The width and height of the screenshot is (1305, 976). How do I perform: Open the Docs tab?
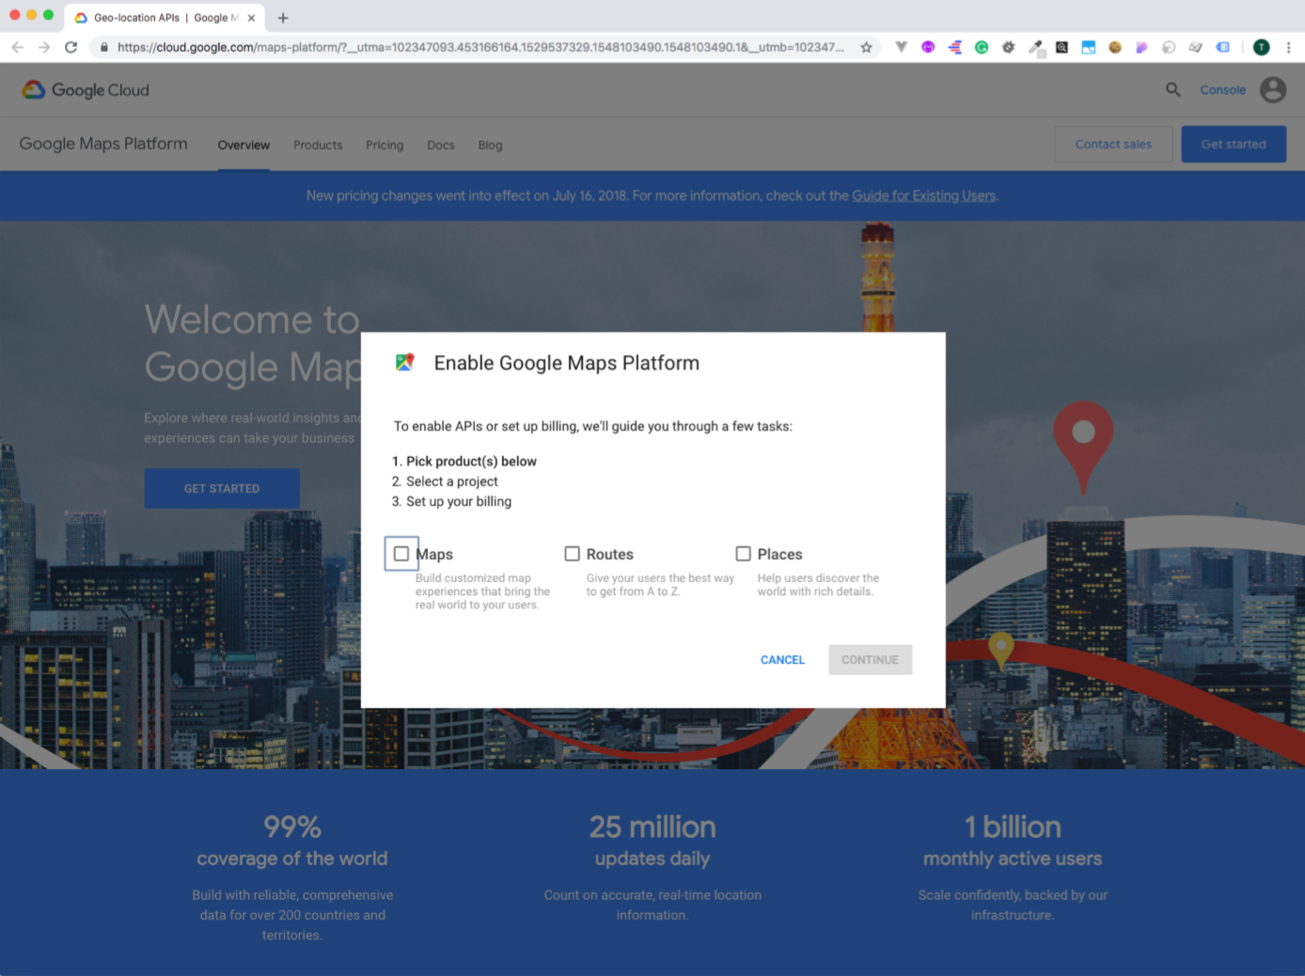[x=441, y=145]
